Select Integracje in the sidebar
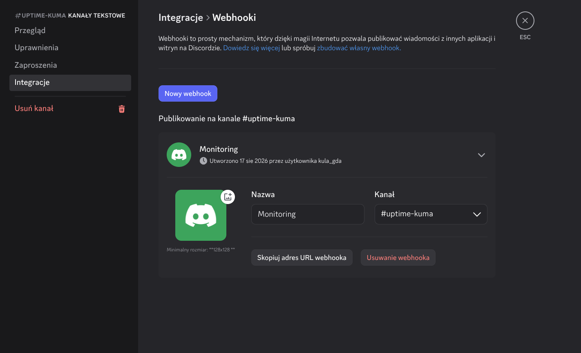Screen dimensions: 581x353 pyautogui.click(x=70, y=82)
